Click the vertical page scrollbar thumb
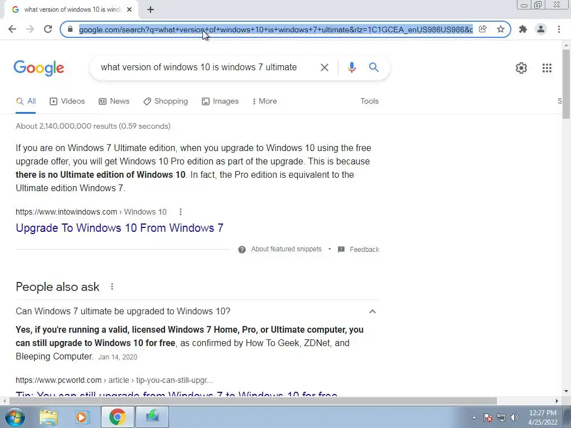Image resolution: width=571 pixels, height=428 pixels. coord(566,84)
